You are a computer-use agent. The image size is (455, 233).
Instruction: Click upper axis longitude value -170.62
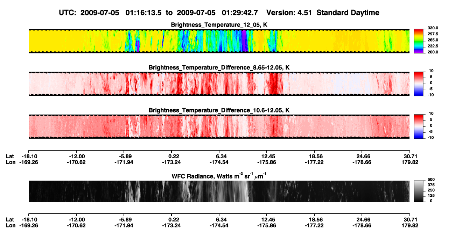(76, 162)
